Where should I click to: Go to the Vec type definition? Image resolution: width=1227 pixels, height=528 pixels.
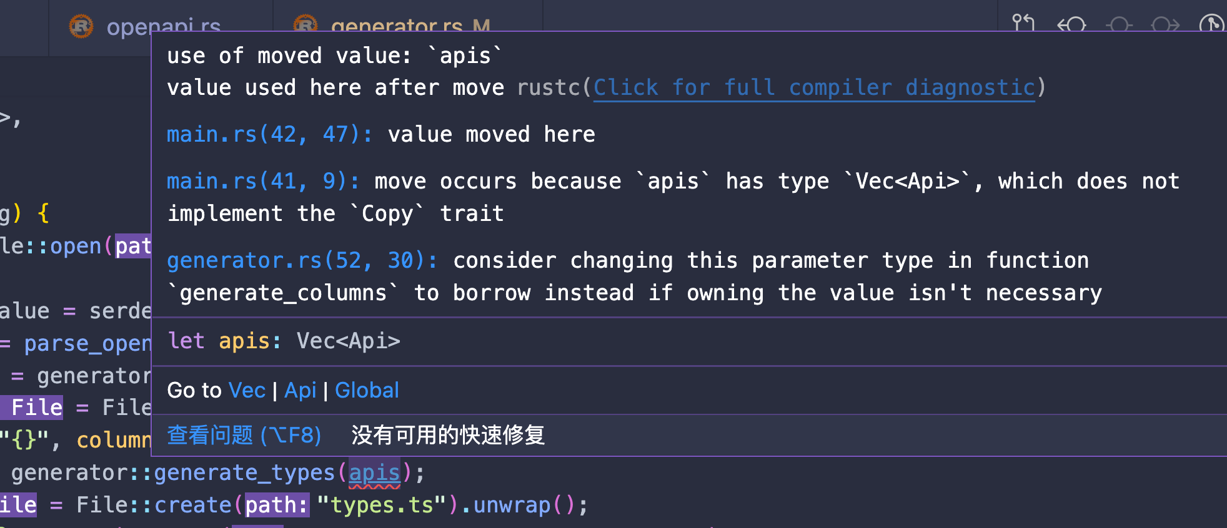247,389
